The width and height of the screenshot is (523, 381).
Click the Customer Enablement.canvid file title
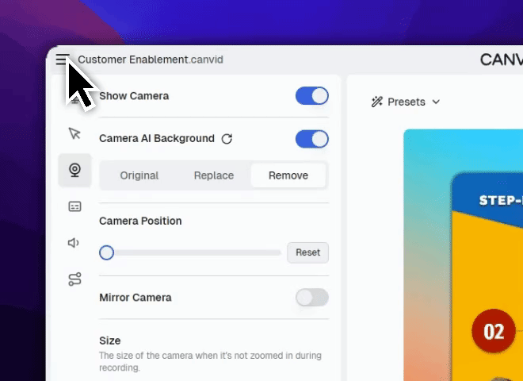coord(134,60)
